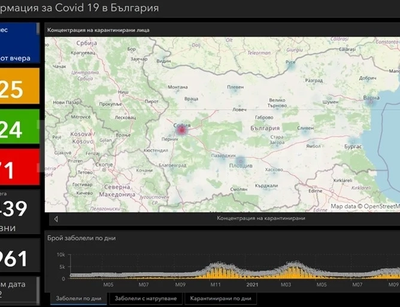400x307 pixels.
Task: Click the Varna hotspot on the map
Action: point(371,102)
